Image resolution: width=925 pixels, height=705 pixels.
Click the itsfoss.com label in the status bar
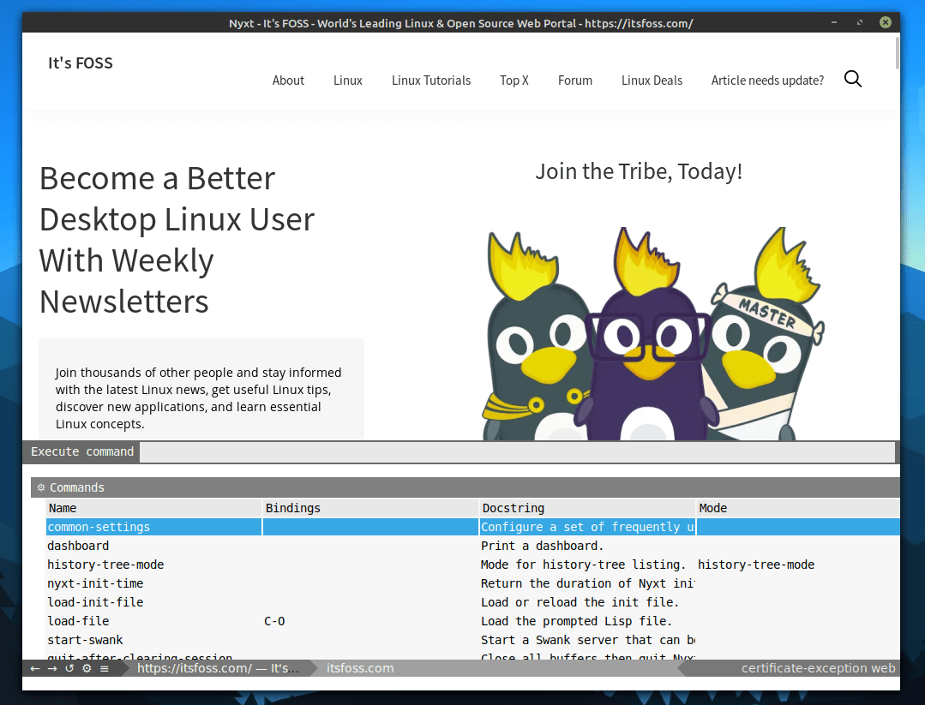[x=360, y=668]
